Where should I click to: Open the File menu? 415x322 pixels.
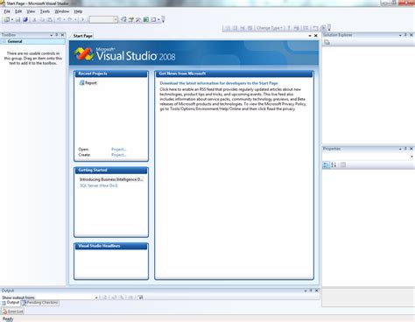(x=7, y=11)
